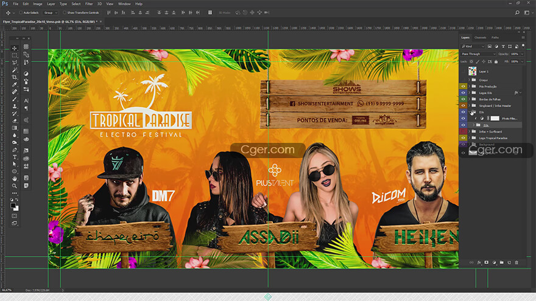Hide the Bordas de Folhas group
The height and width of the screenshot is (301, 536).
pos(463,99)
